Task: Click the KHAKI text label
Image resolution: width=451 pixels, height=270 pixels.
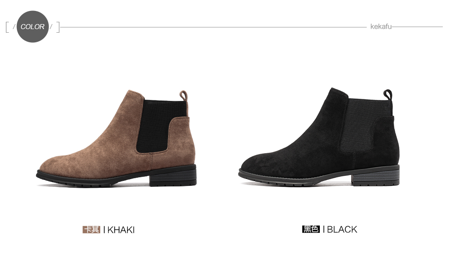Action: click(x=121, y=230)
